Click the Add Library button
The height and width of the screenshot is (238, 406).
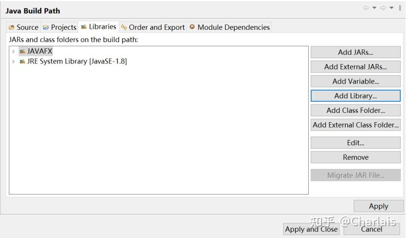pyautogui.click(x=356, y=96)
